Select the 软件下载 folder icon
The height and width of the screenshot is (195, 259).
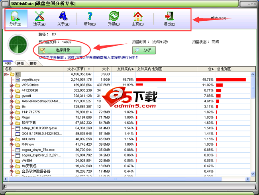18,123
